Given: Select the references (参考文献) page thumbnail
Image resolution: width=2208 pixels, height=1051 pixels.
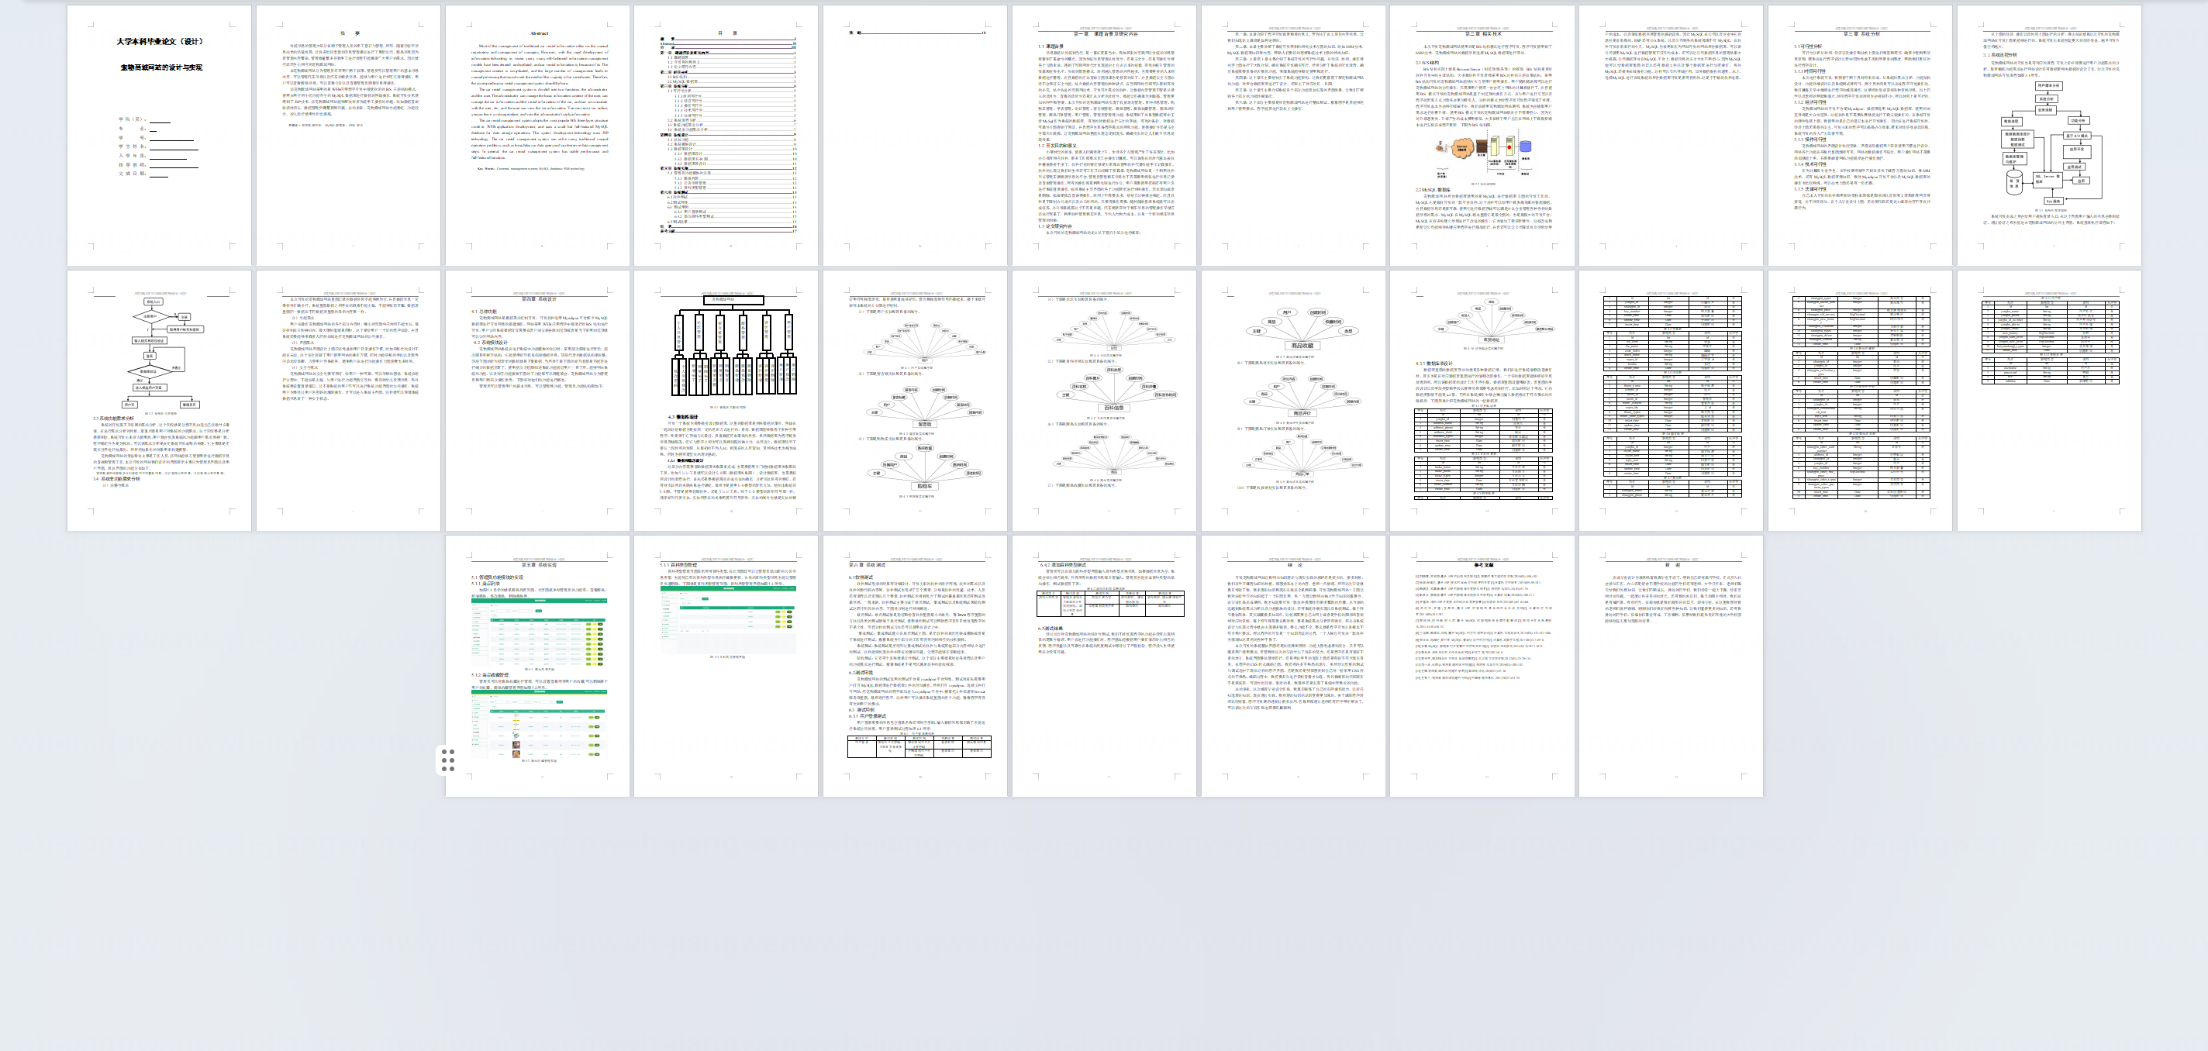Looking at the screenshot, I should point(1482,666).
